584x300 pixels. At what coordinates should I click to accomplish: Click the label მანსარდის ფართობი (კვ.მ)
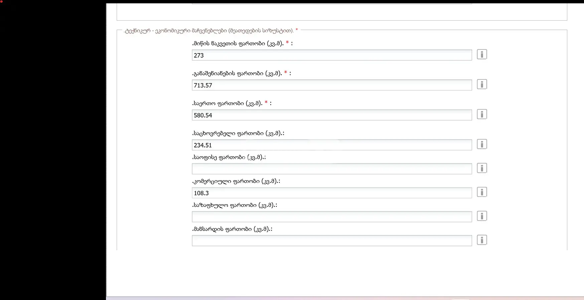click(232, 229)
